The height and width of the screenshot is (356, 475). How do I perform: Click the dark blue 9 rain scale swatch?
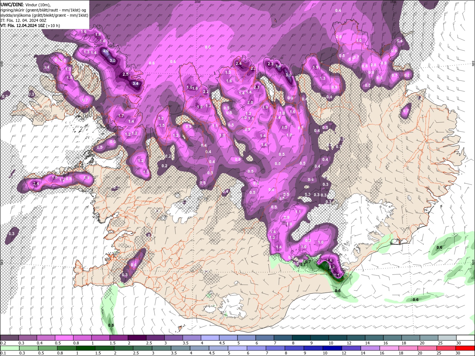click(313, 348)
